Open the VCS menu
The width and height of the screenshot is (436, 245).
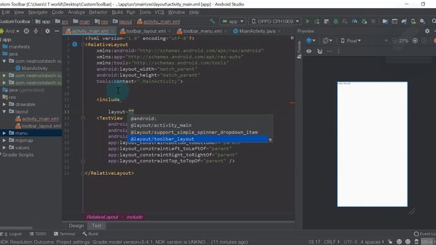(x=159, y=12)
